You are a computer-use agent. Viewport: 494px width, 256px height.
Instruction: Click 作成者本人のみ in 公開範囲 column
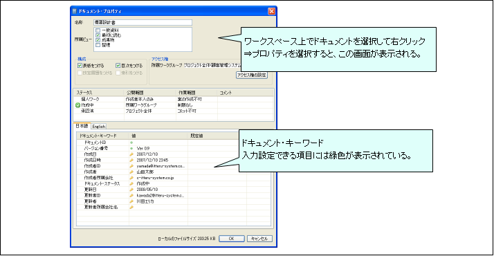(x=140, y=99)
